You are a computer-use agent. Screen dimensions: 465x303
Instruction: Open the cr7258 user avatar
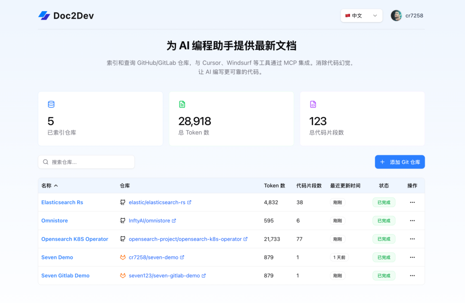tap(396, 16)
